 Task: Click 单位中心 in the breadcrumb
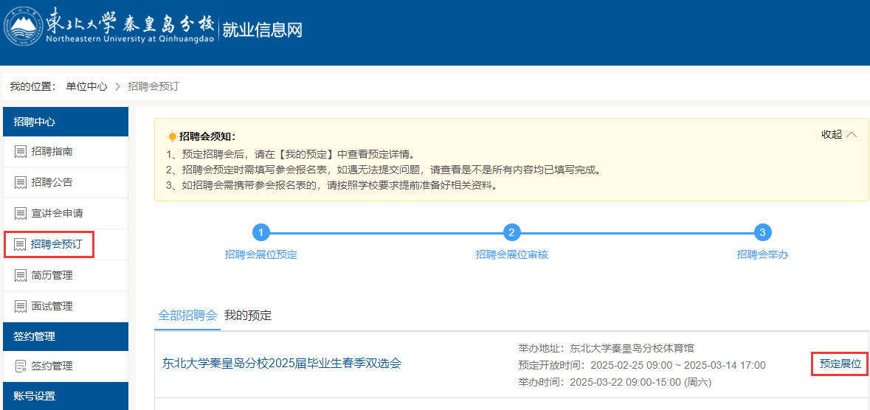point(86,86)
